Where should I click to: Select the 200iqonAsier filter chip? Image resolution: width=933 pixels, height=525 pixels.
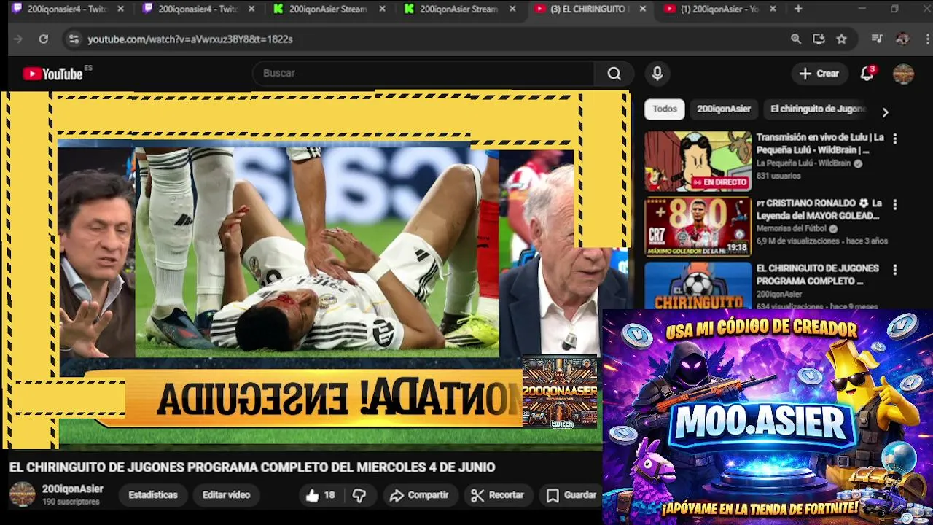click(724, 109)
